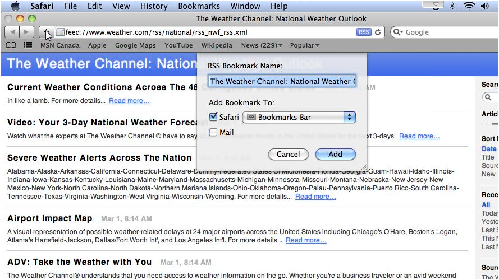Open the Bookmarks menu in menu bar
This screenshot has height=280, width=499.
click(199, 6)
